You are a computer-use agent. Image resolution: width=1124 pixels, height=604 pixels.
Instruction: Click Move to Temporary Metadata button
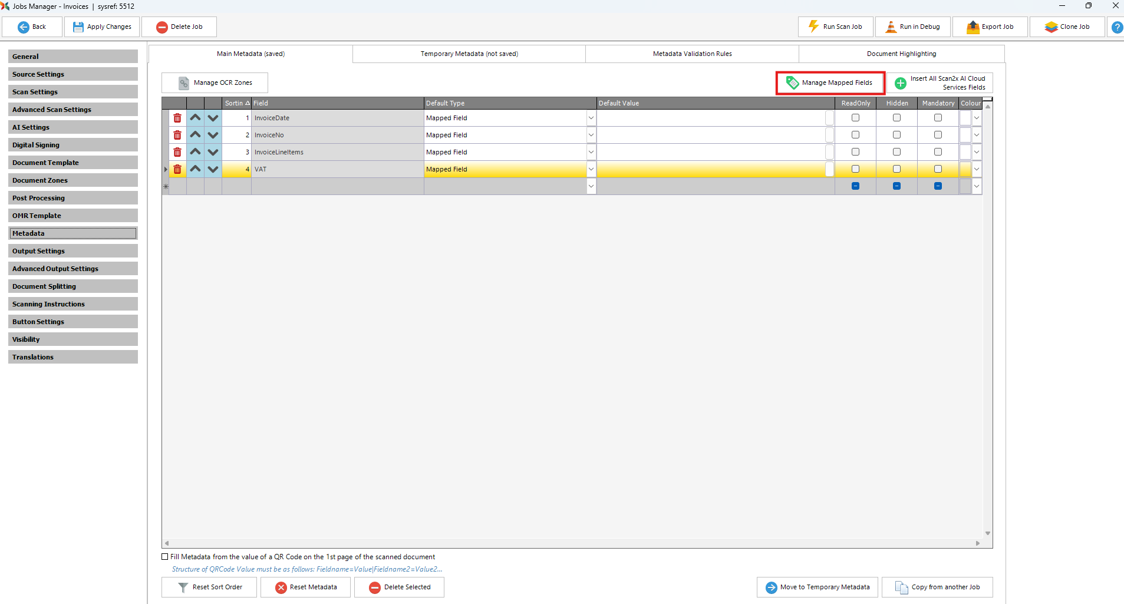[817, 588]
